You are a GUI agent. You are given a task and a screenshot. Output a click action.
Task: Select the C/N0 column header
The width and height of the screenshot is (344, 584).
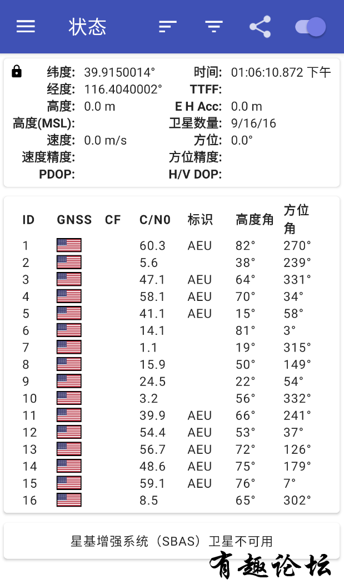155,220
